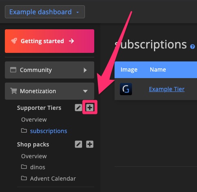Image resolution: width=197 pixels, height=192 pixels.
Task: Open the dinos folder
Action: tap(37, 167)
